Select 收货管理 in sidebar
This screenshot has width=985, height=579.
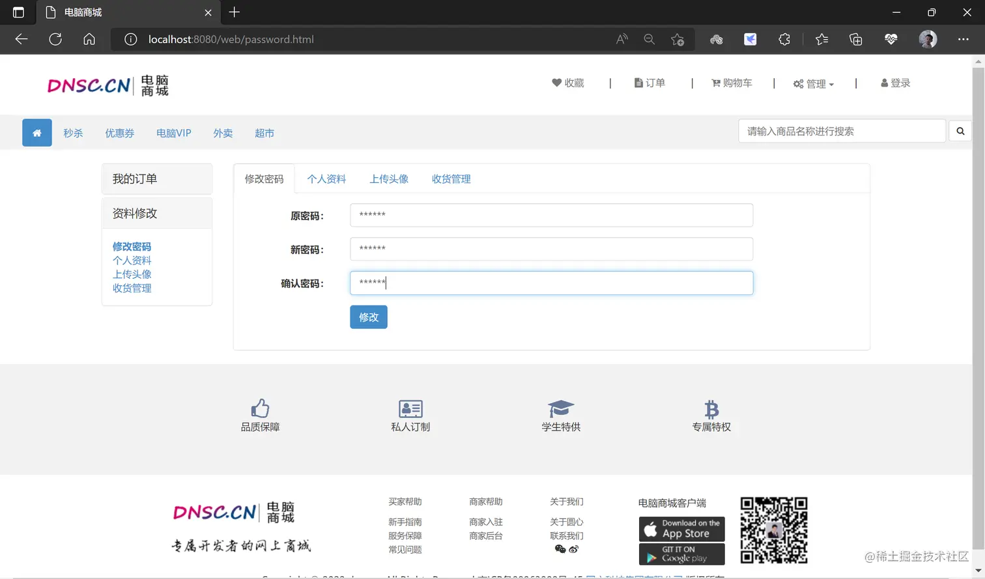(x=132, y=288)
